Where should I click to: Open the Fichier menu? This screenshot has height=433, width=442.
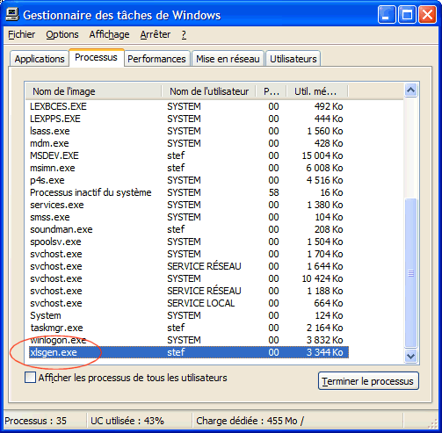click(x=21, y=34)
